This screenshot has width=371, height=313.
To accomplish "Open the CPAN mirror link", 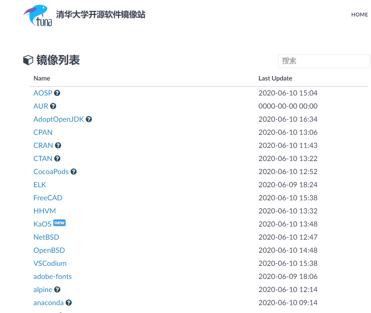I will [x=43, y=132].
